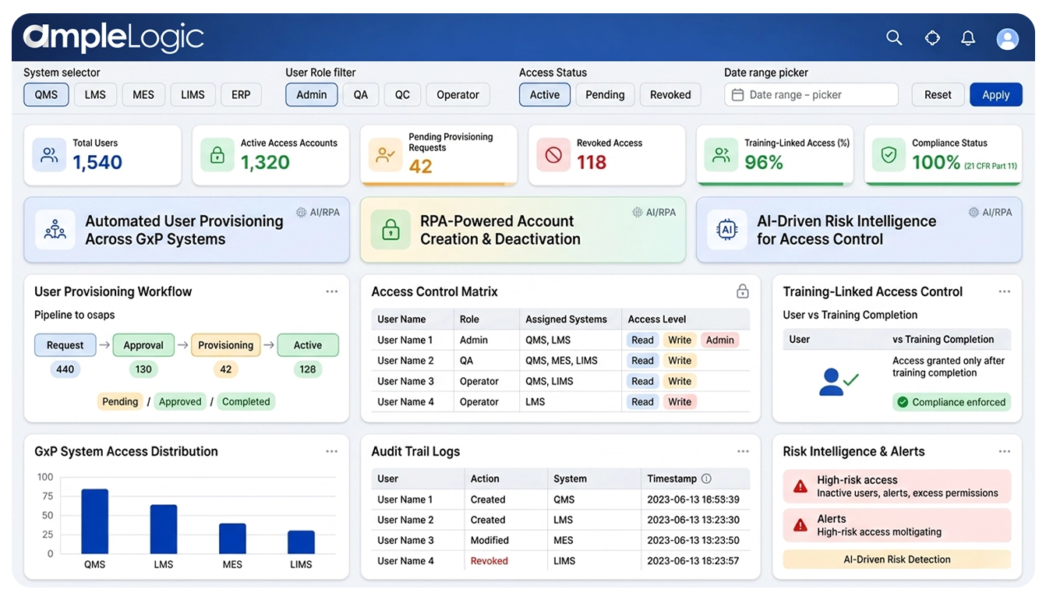Click the Revoked Access prohibition icon
Screen dimensions: 1046x600
[553, 154]
